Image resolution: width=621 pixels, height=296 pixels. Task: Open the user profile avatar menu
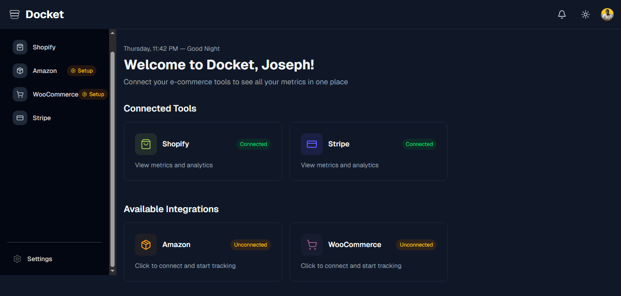coord(607,14)
